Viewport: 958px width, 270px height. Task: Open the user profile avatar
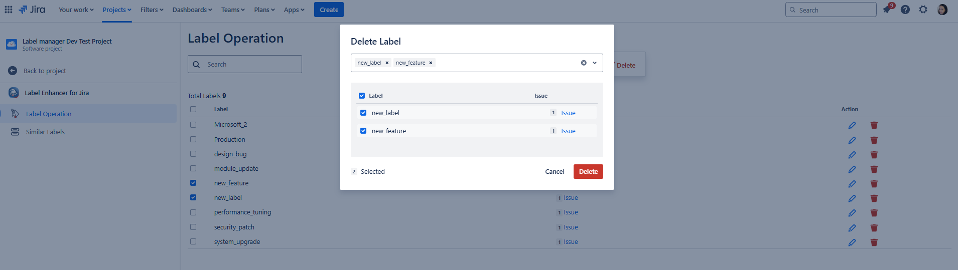942,10
